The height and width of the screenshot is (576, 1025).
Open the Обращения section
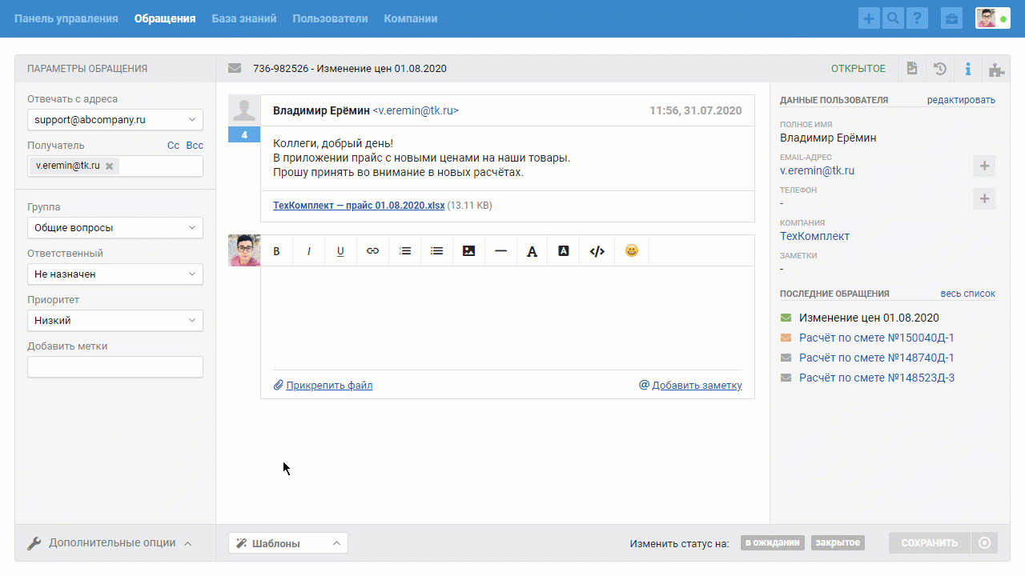click(165, 18)
